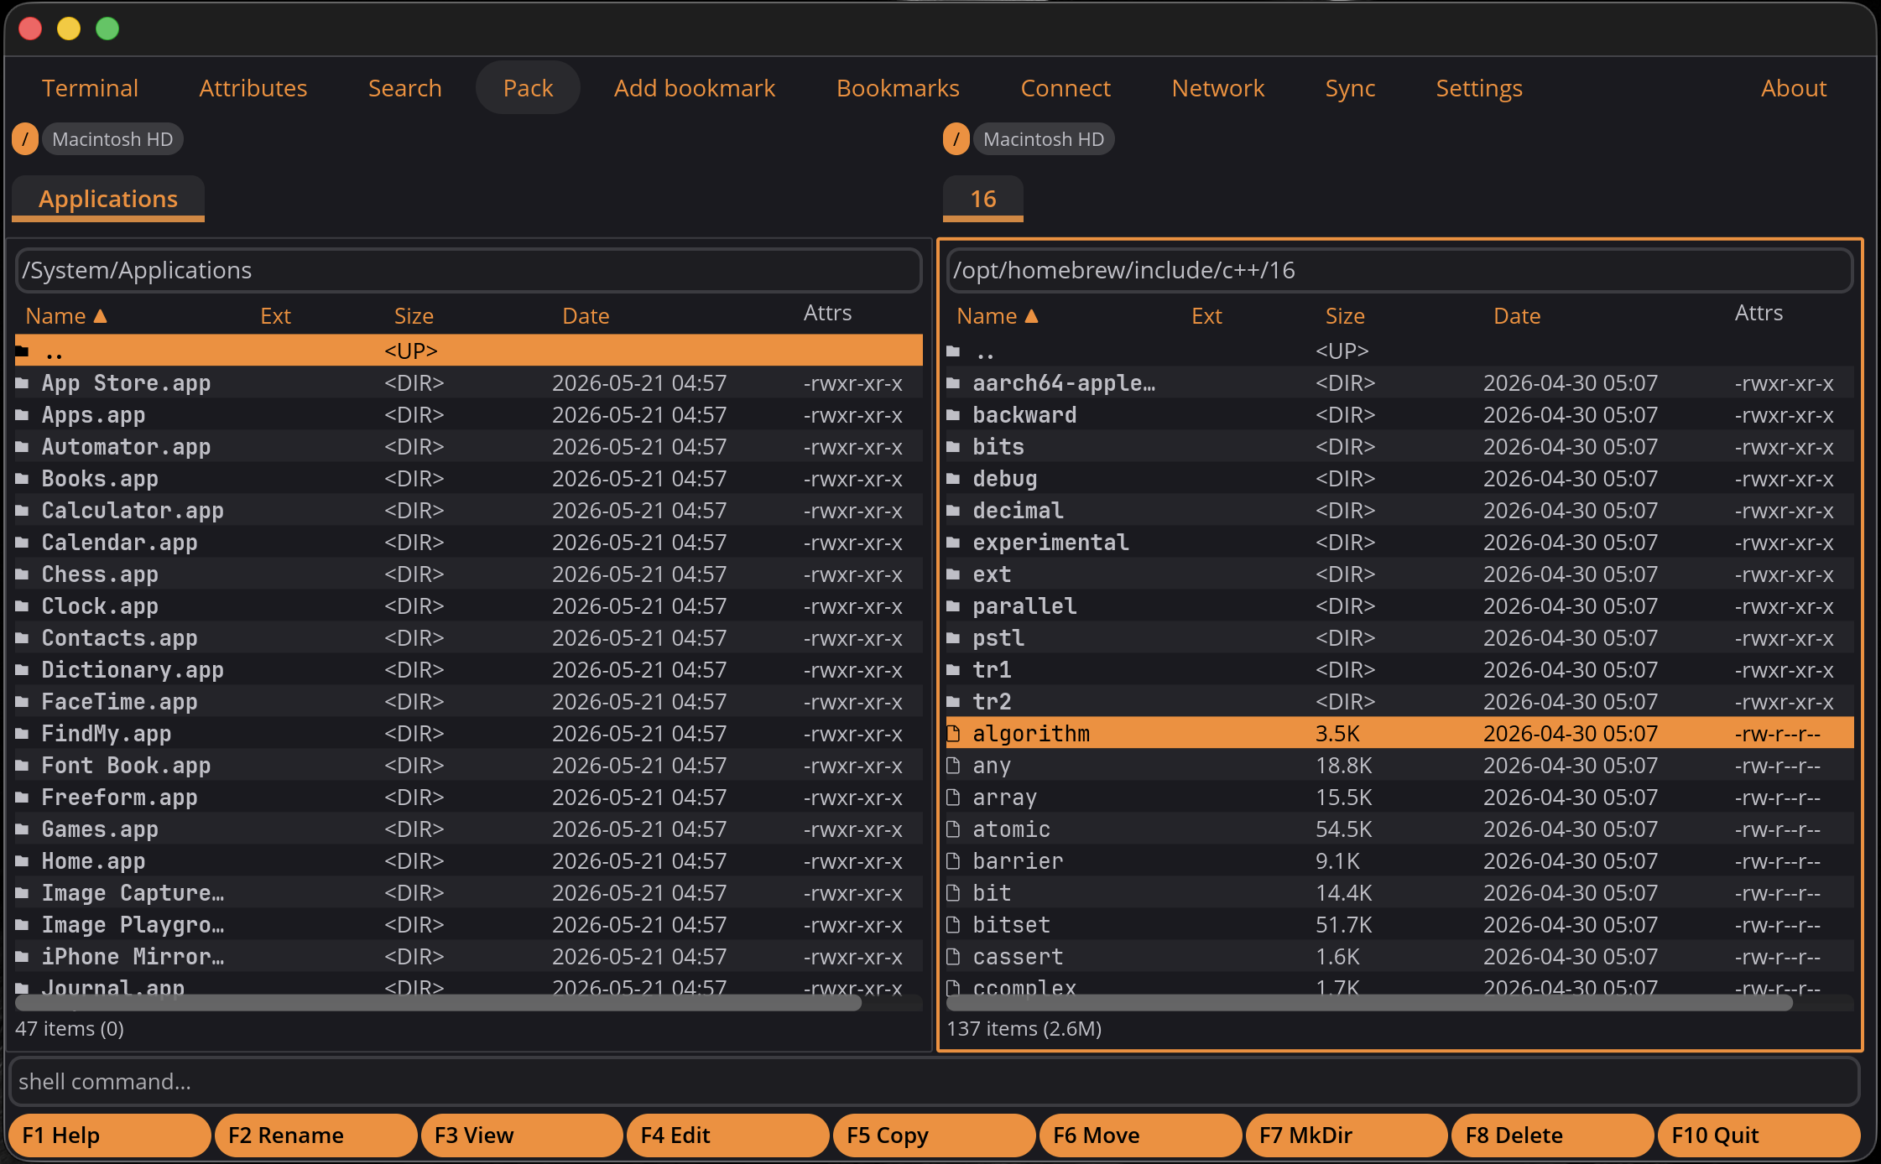Click the F8 Delete button

pyautogui.click(x=1553, y=1135)
